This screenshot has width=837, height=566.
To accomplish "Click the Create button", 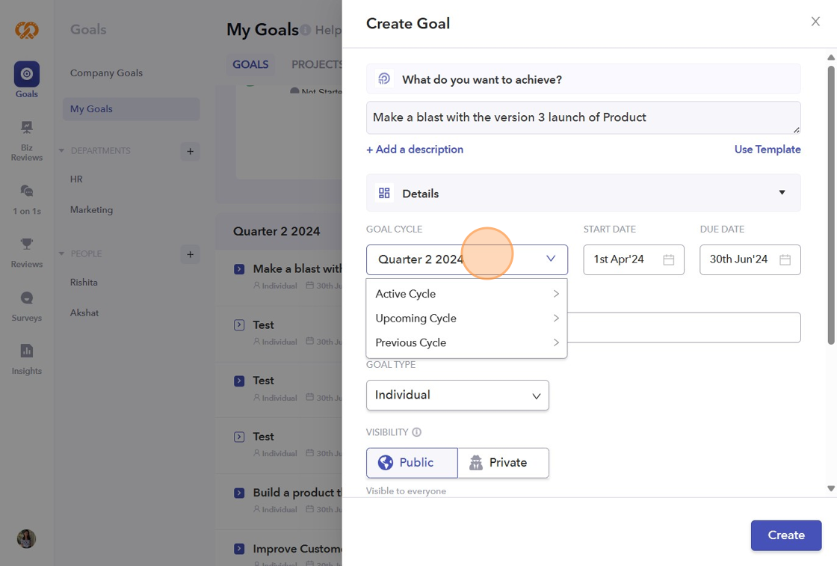I will (786, 535).
